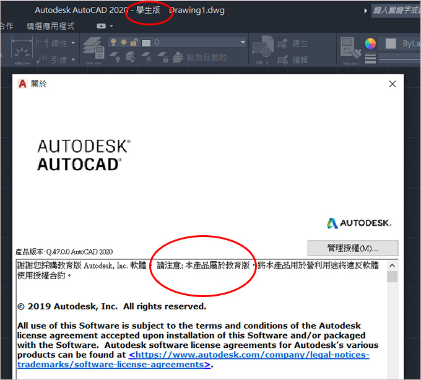
Task: Open the 合作 ribbon tab
Action: [x=6, y=26]
